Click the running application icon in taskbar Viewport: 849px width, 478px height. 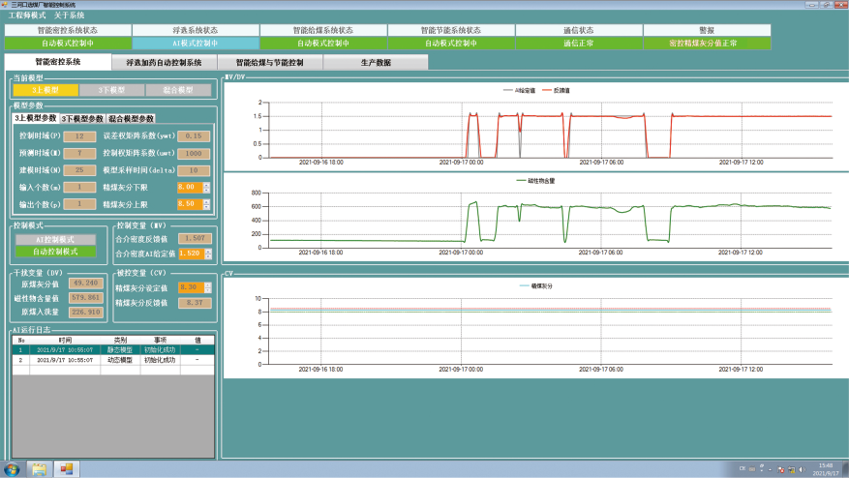(67, 469)
